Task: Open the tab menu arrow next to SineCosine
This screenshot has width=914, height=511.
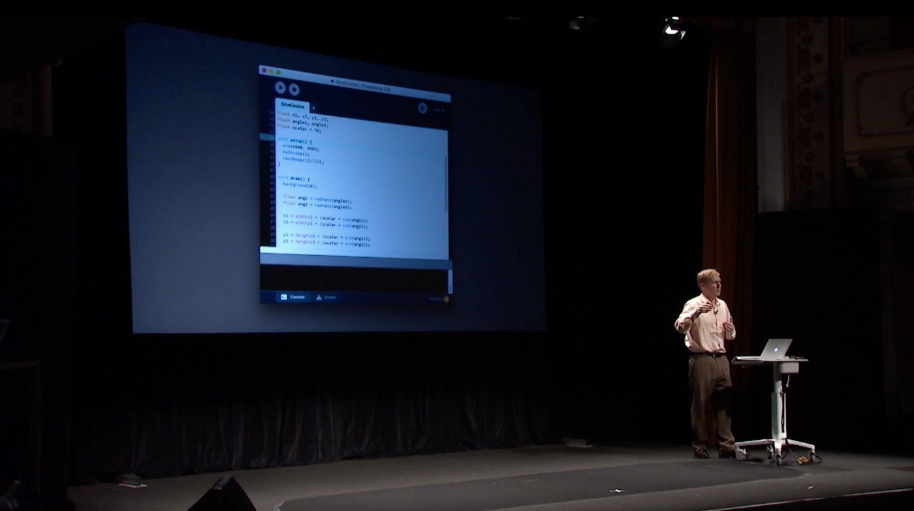Action: (313, 108)
